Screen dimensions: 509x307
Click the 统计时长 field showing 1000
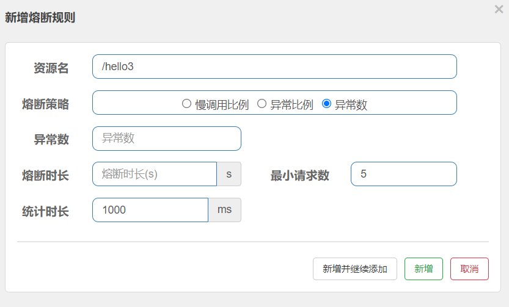click(150, 210)
